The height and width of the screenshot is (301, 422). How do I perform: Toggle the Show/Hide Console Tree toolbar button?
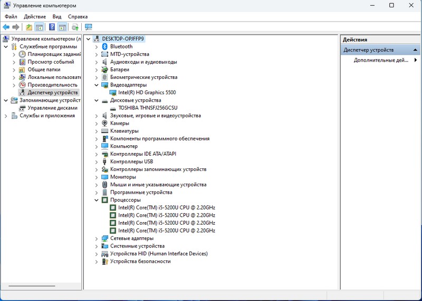point(39,27)
